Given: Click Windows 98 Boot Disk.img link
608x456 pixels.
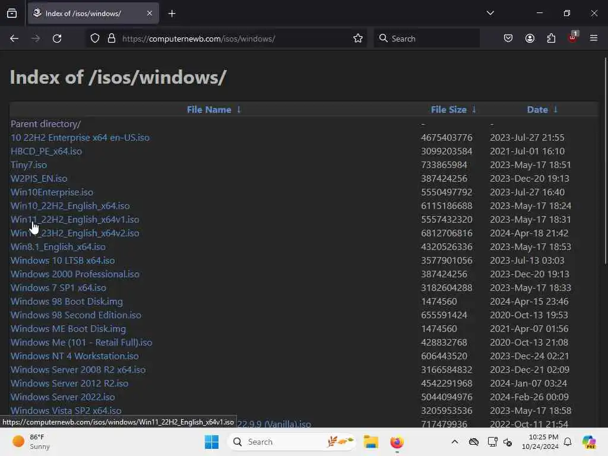Looking at the screenshot, I should [66, 301].
